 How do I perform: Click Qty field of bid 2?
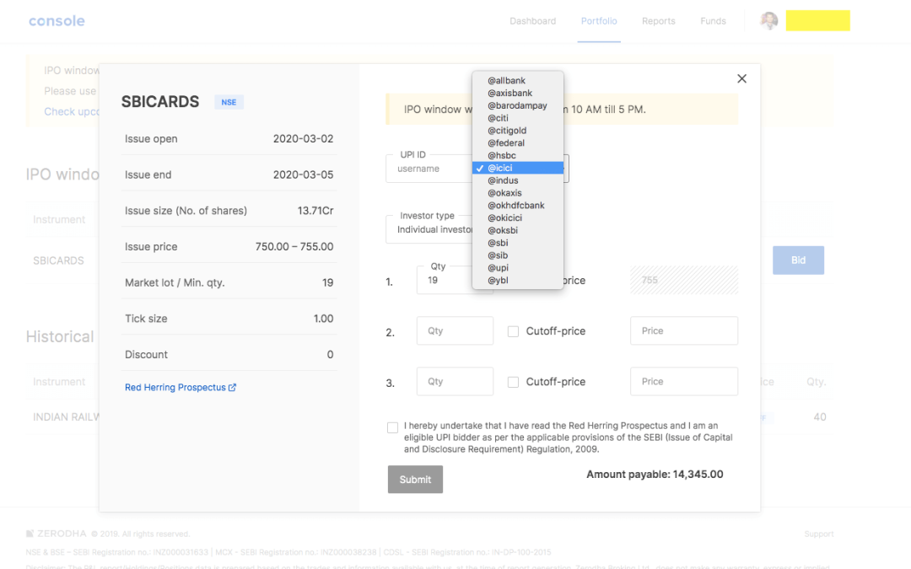click(455, 331)
